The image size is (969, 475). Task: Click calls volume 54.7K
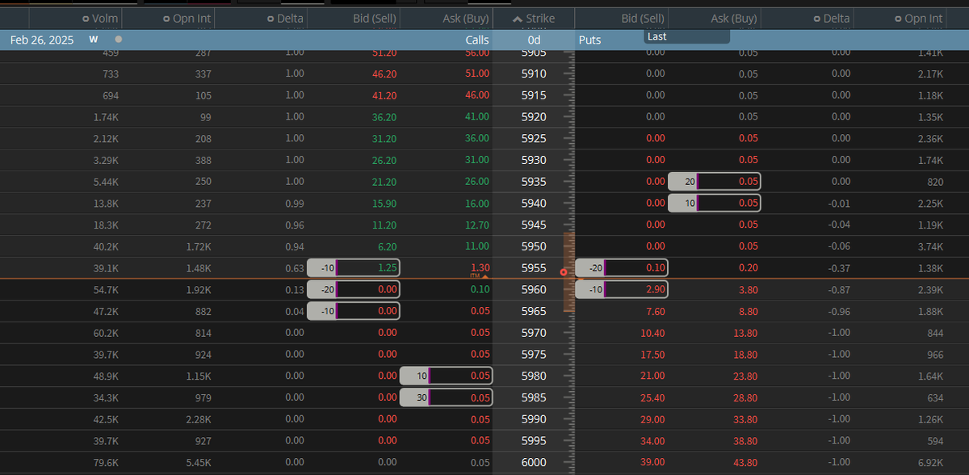coord(104,289)
